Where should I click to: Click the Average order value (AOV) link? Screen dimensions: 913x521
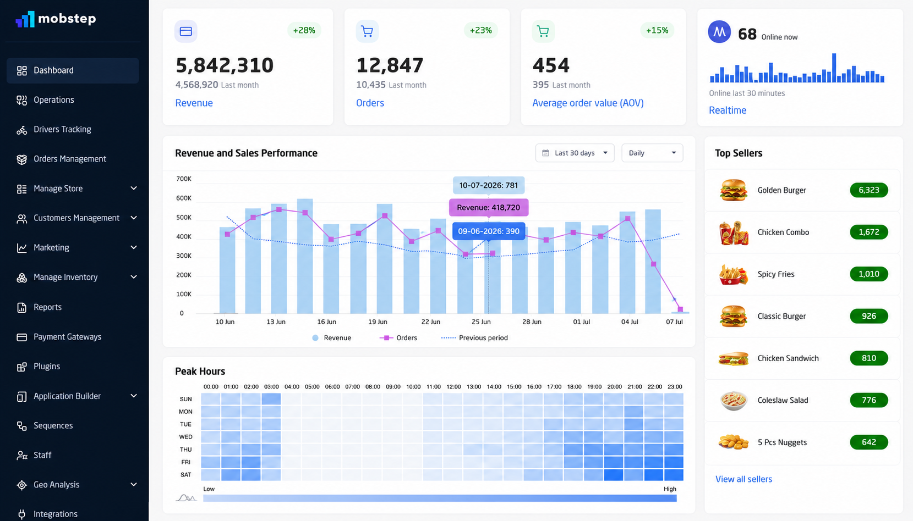click(588, 103)
